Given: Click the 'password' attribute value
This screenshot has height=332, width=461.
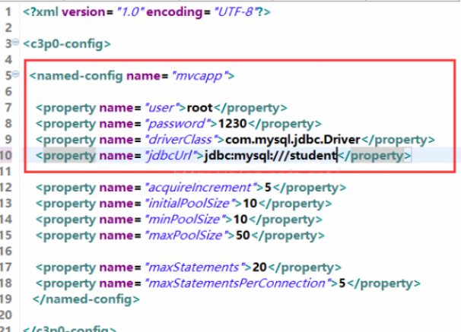Looking at the screenshot, I should coord(176,124).
